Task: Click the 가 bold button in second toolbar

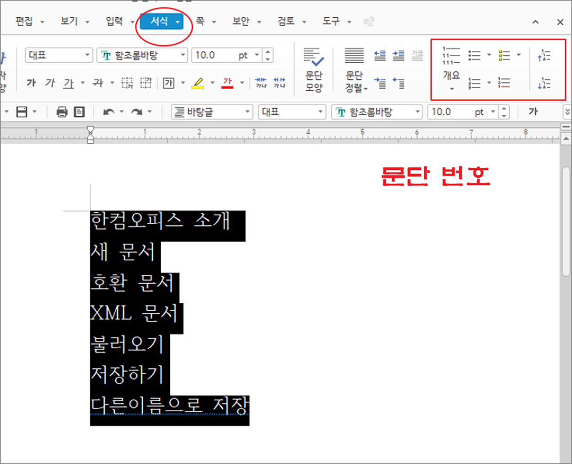Action: [x=533, y=111]
